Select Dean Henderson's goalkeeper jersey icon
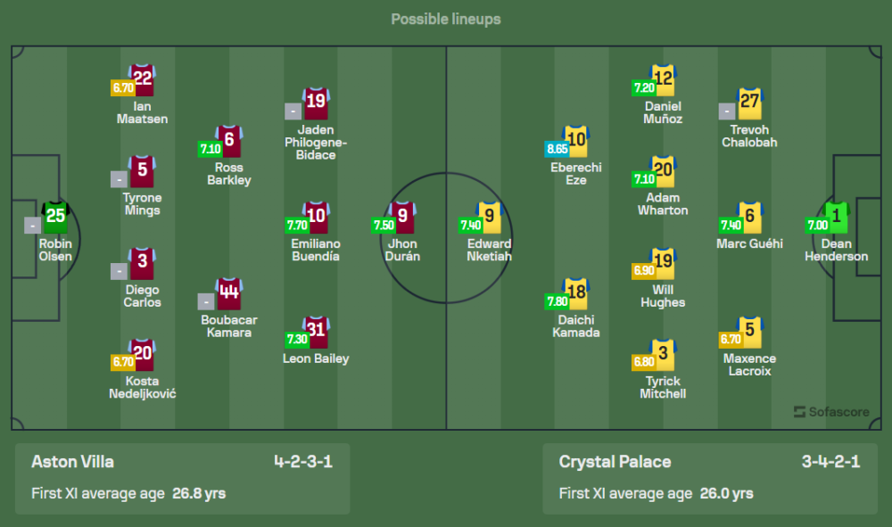The width and height of the screenshot is (892, 527). pyautogui.click(x=837, y=217)
